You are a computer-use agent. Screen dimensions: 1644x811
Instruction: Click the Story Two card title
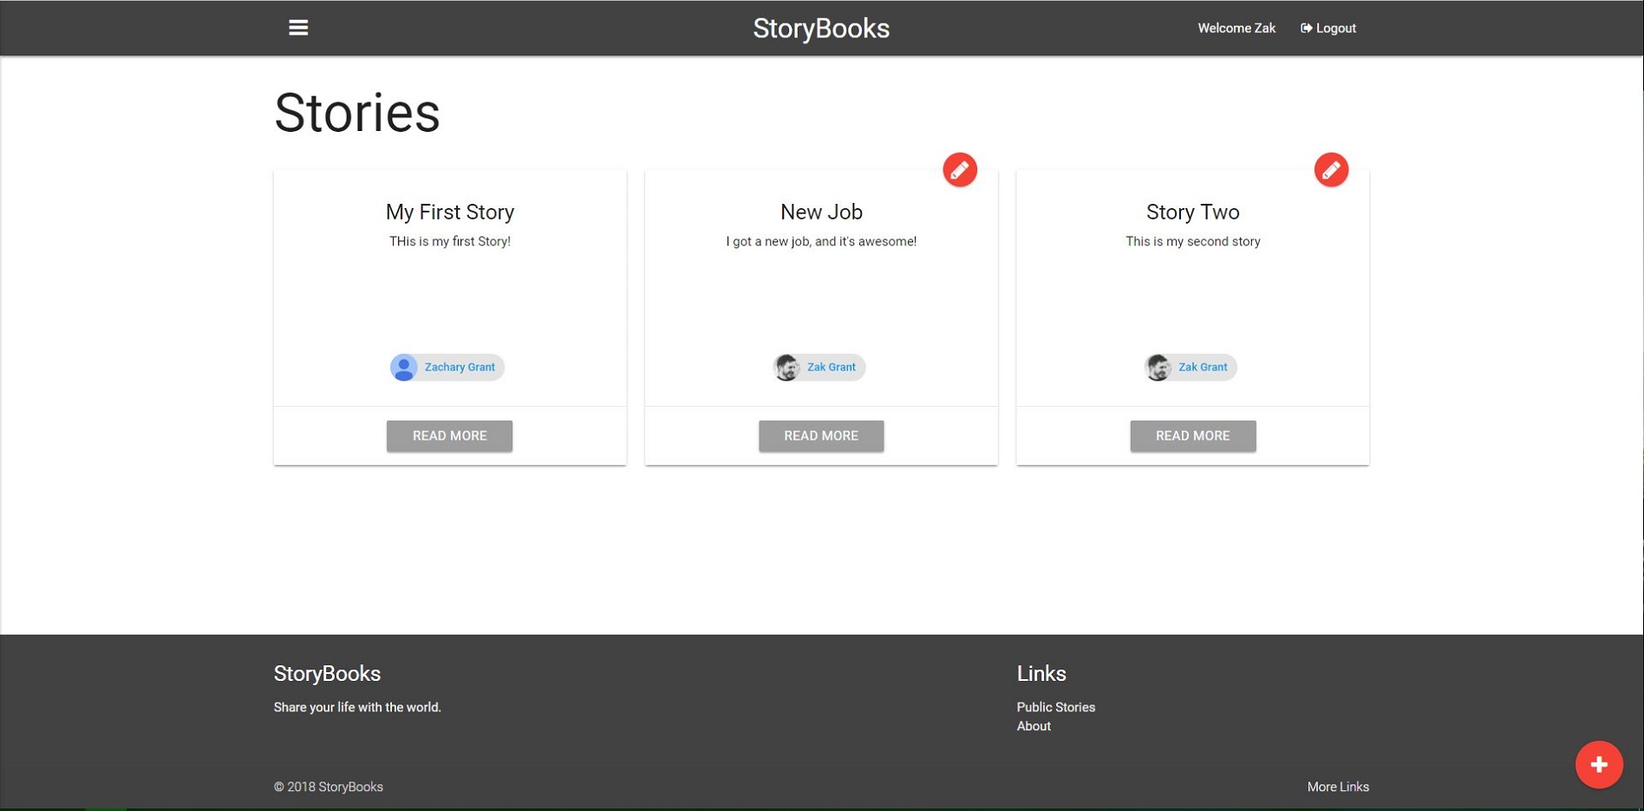pyautogui.click(x=1192, y=212)
